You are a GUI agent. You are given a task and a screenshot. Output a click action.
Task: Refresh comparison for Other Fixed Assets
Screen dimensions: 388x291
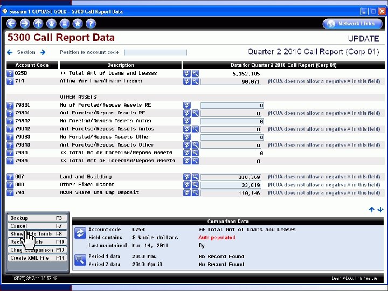tap(187, 185)
